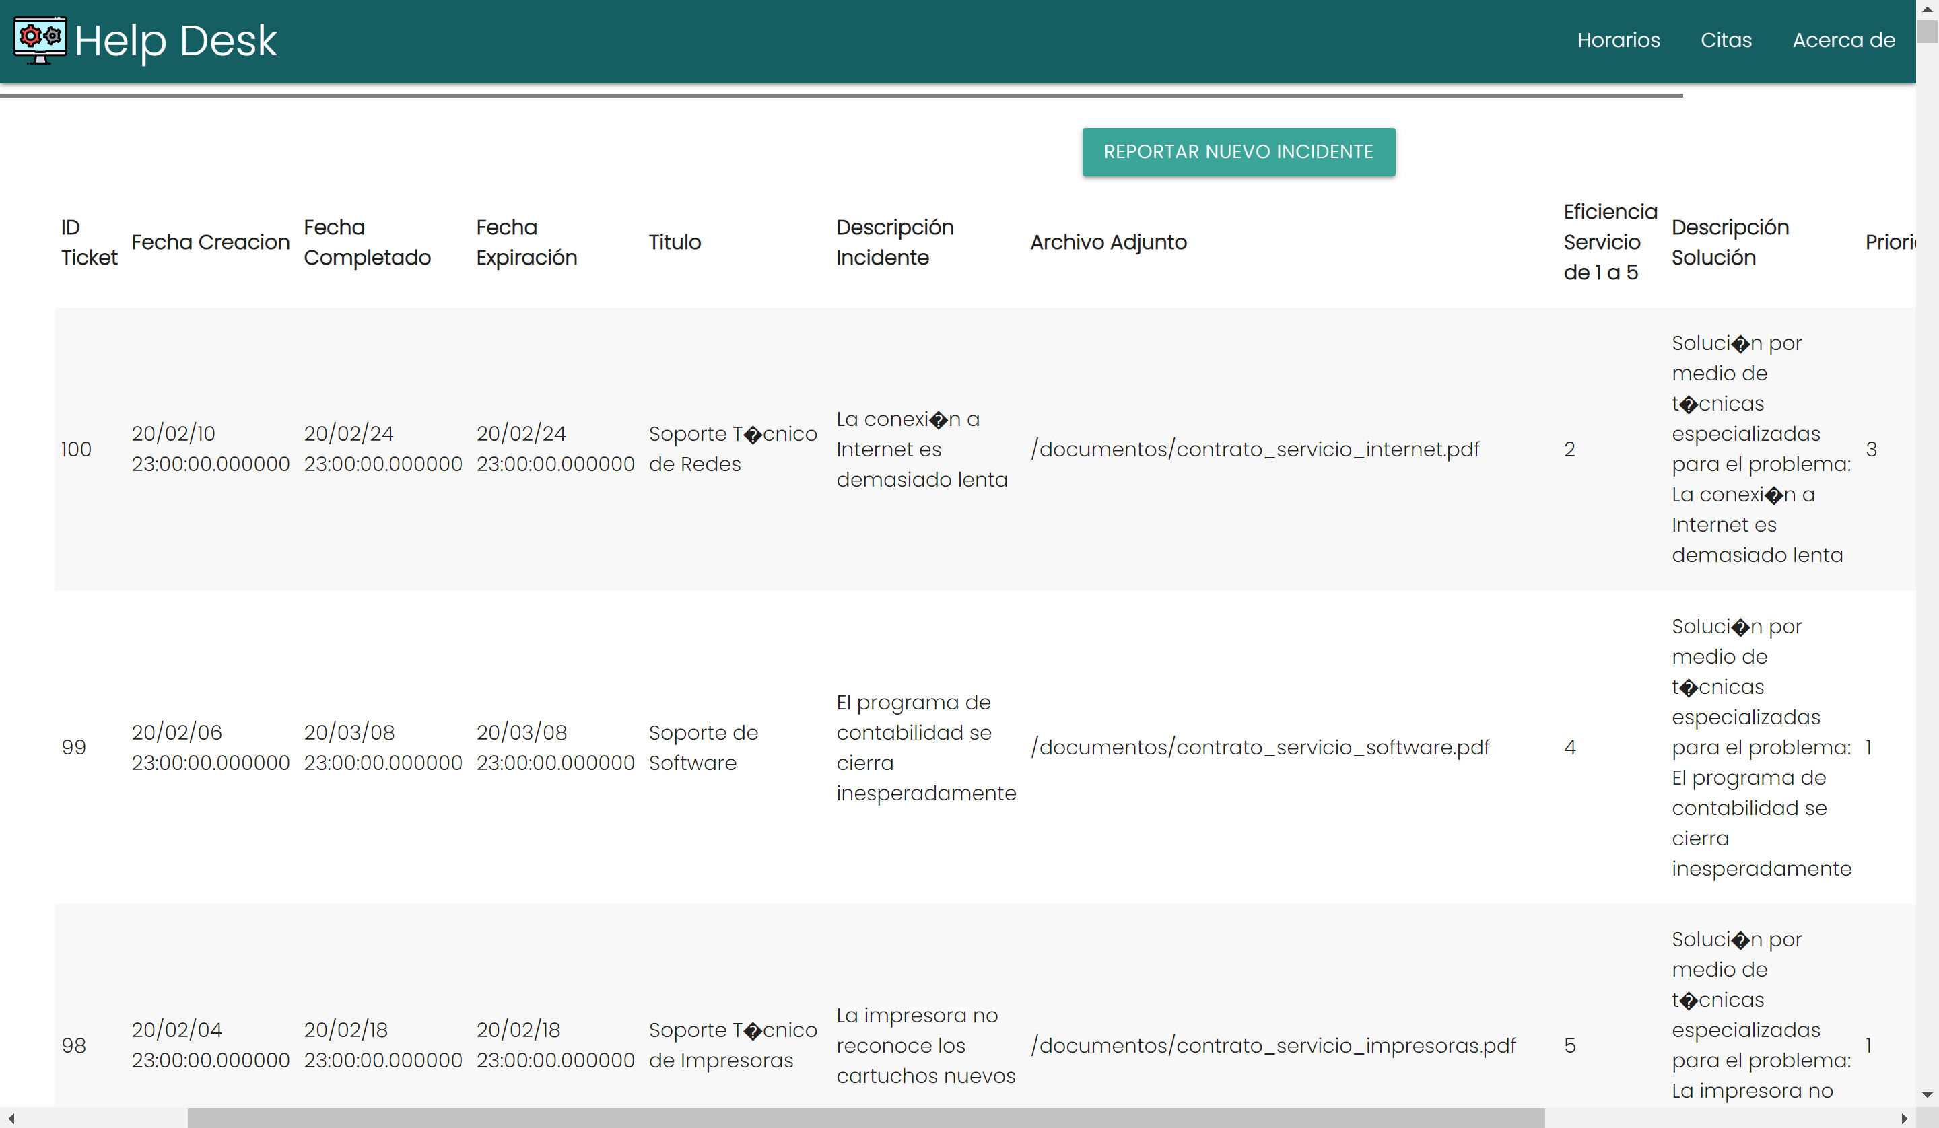The height and width of the screenshot is (1128, 1939).
Task: Open contrato_servicio_internet.pdf attachment
Action: click(1255, 449)
